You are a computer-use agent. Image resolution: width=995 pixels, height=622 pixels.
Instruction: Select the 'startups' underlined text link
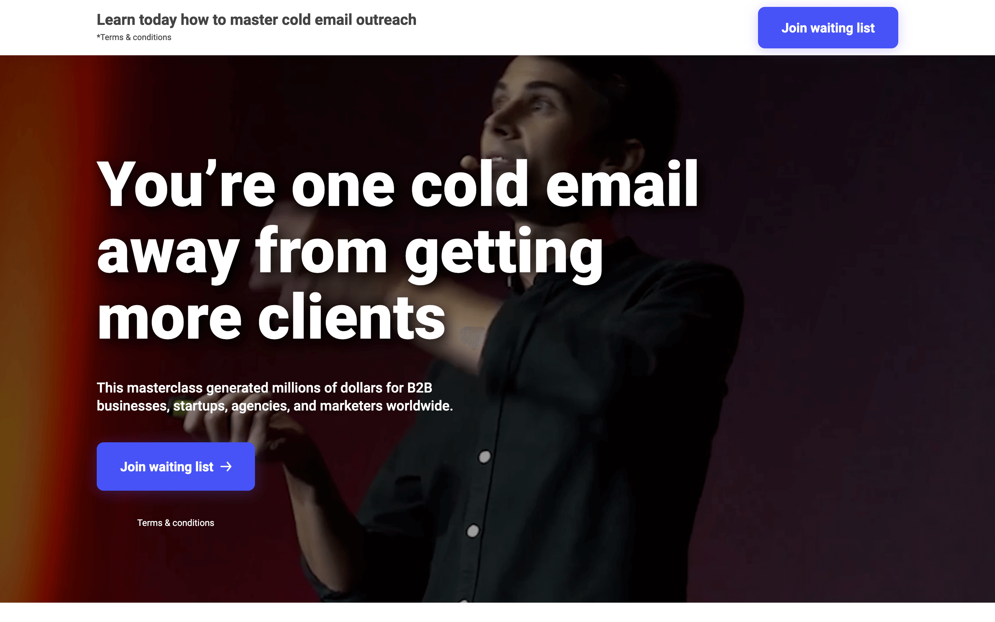pos(198,405)
